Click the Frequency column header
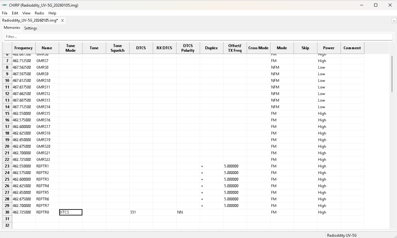The image size is (397, 238). click(23, 48)
